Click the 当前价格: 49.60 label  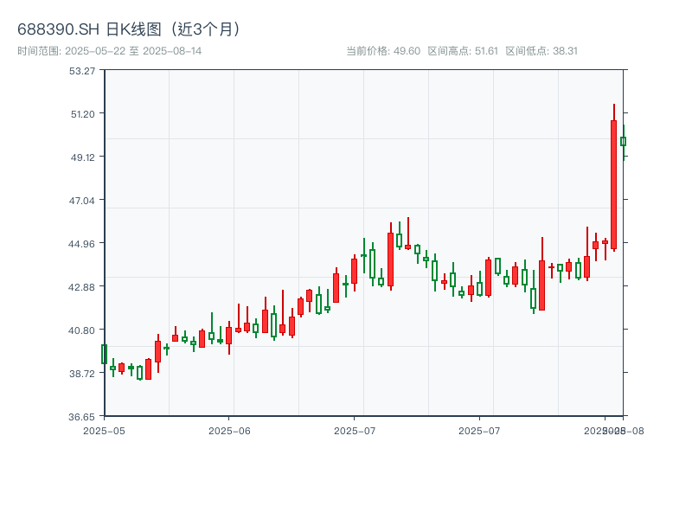pos(382,51)
